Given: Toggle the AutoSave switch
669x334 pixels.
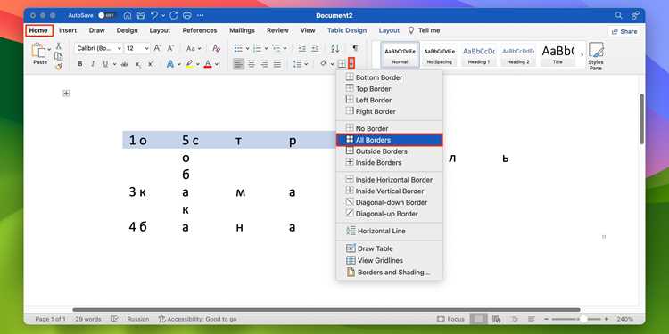Looking at the screenshot, I should [106, 15].
